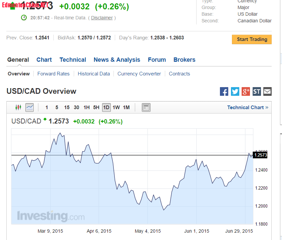Select the area line chart icon
This screenshot has height=240, width=282.
[29, 107]
